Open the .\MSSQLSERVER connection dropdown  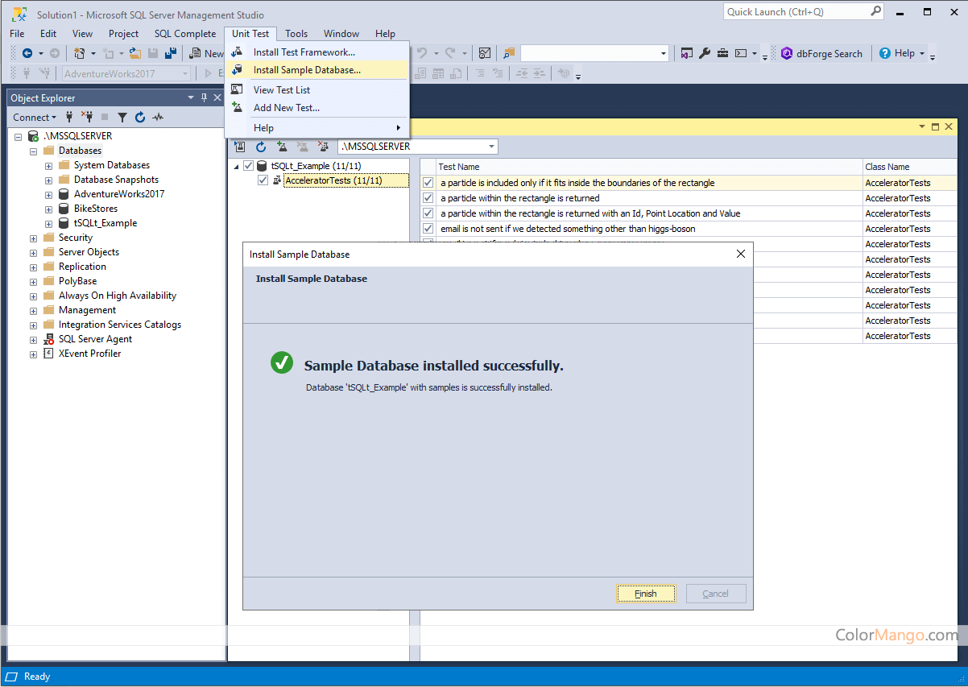click(x=491, y=147)
